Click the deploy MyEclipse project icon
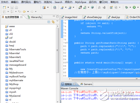 pyautogui.click(x=80, y=7)
